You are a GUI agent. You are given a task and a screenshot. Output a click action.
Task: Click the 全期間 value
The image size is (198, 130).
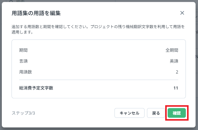pos(172,50)
